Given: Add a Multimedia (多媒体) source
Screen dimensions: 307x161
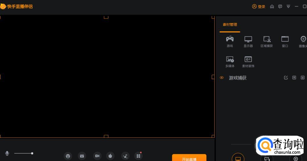Looking at the screenshot, I should click(x=230, y=62).
